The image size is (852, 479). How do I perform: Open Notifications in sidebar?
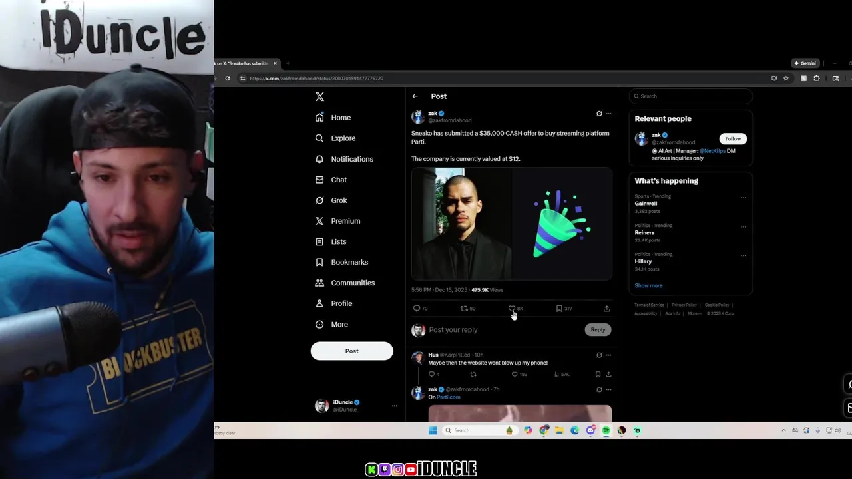click(x=344, y=159)
